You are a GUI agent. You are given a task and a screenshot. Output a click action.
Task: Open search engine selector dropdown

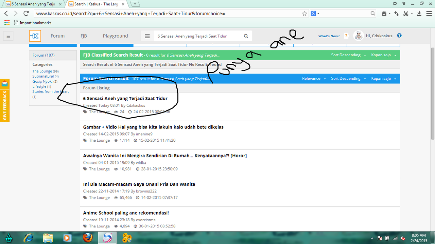tap(315, 14)
